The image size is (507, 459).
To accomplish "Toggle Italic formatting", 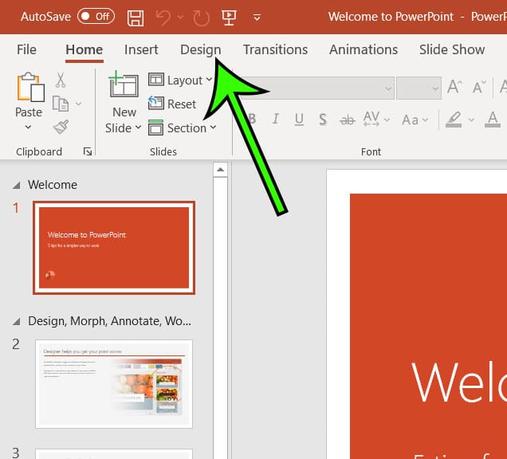I will click(x=276, y=120).
